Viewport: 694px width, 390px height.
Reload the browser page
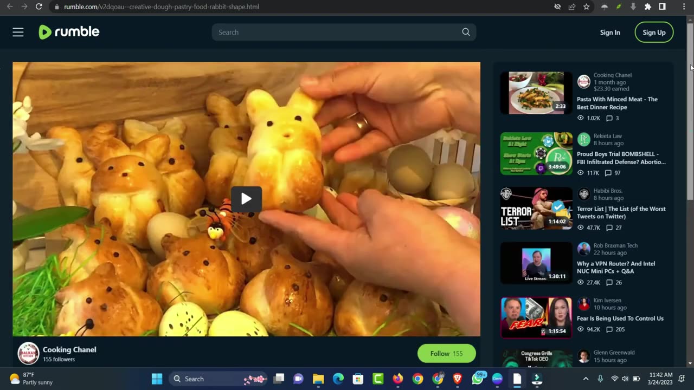38,6
